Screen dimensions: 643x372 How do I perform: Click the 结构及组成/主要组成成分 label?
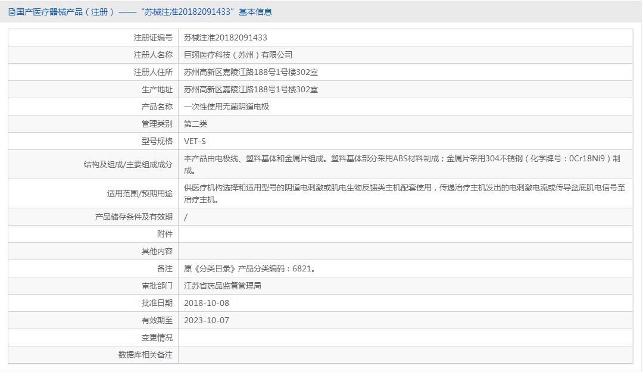point(128,164)
